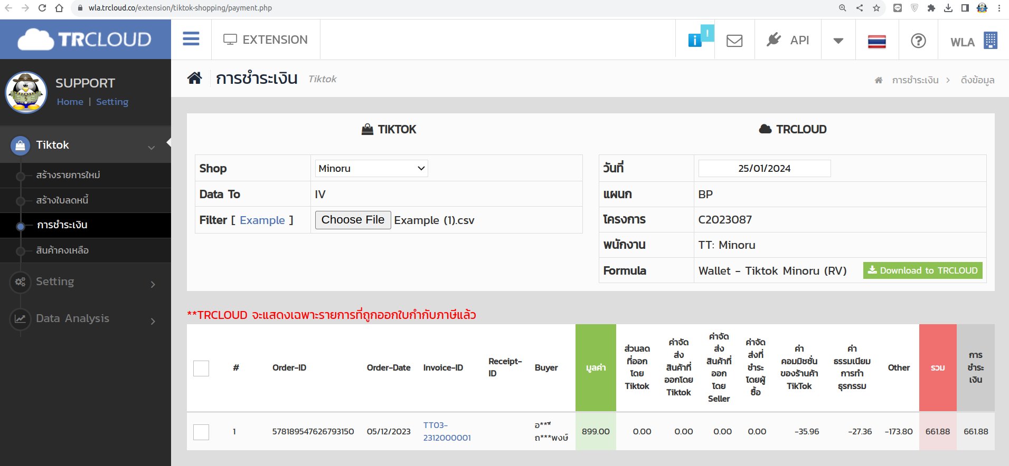Click the browser share icon

[860, 8]
